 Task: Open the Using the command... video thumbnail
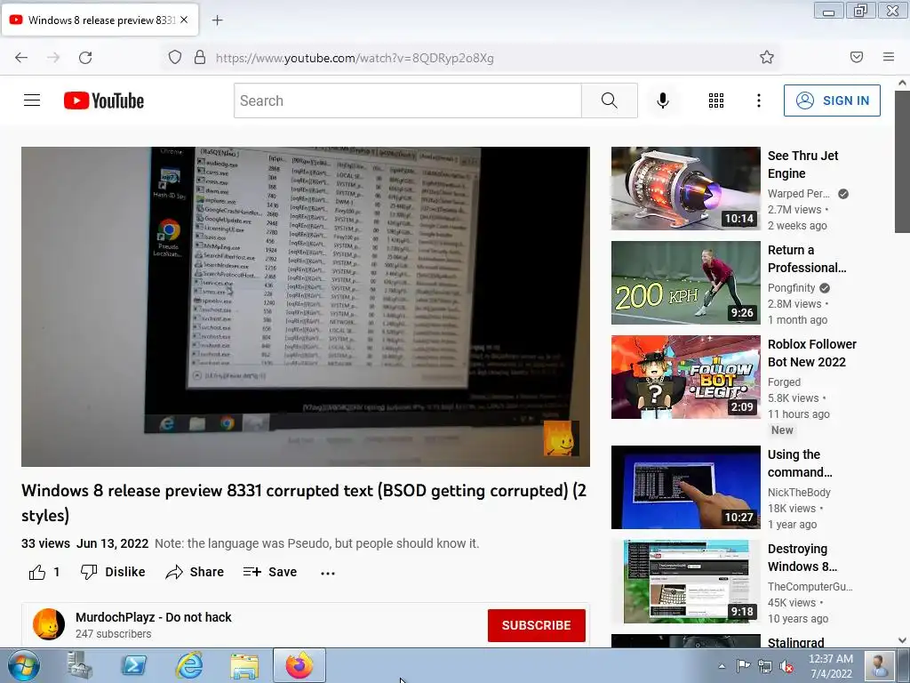point(685,487)
